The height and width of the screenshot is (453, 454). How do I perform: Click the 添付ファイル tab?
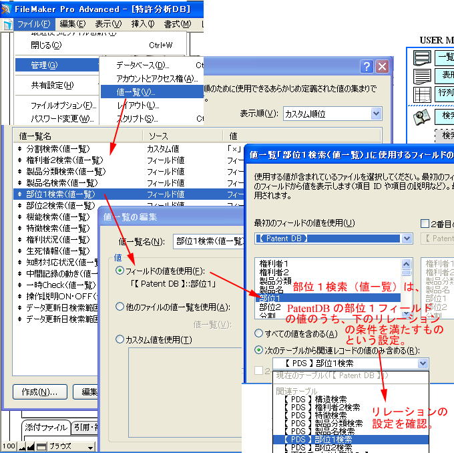click(46, 428)
